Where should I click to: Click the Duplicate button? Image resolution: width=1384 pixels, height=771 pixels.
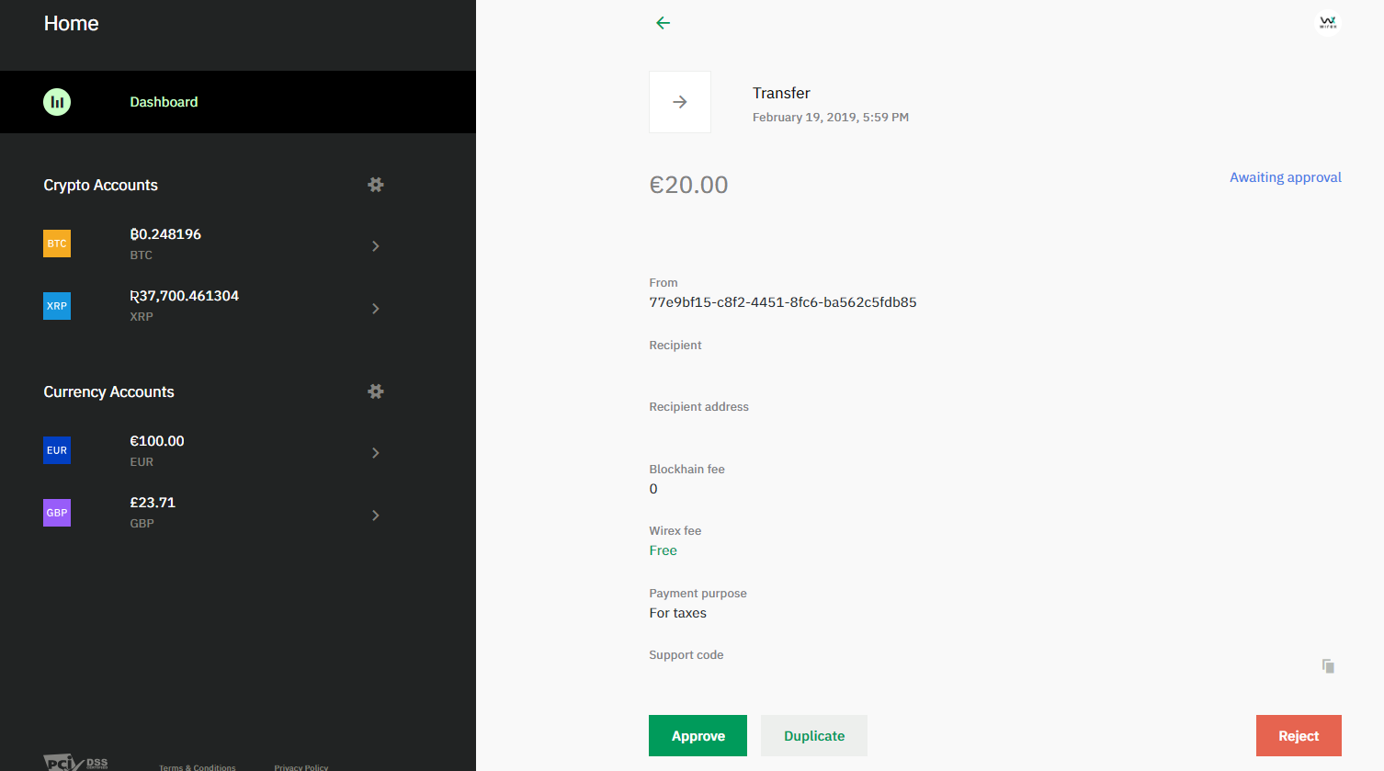click(814, 736)
